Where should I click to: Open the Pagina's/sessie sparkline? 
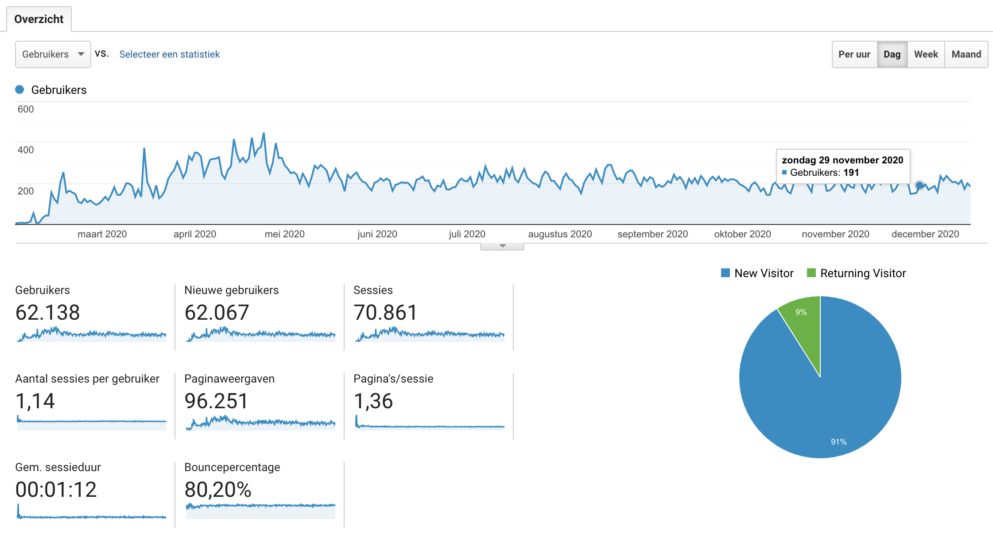[430, 422]
